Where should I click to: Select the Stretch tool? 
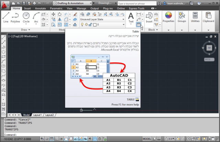point(53,25)
